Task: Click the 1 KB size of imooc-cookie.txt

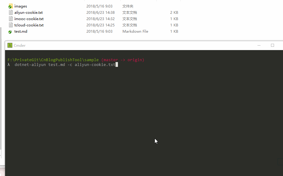Action: (x=174, y=19)
